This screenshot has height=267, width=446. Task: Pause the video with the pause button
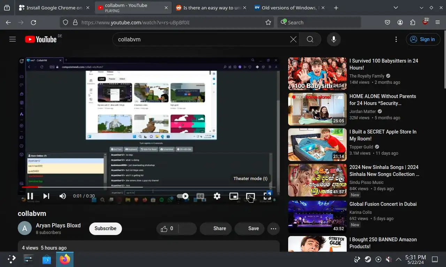(30, 196)
